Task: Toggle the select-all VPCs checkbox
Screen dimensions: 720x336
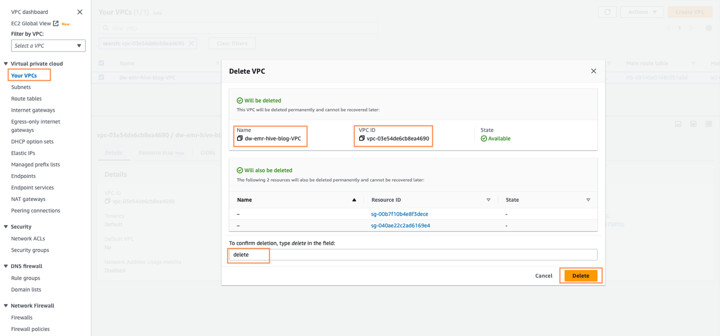Action: click(102, 63)
